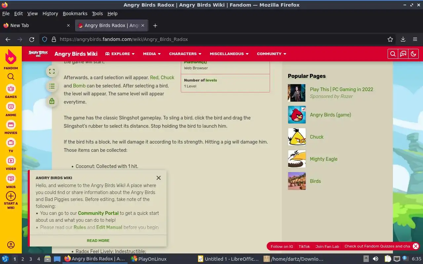Click the page protection lock icon

tap(52, 101)
